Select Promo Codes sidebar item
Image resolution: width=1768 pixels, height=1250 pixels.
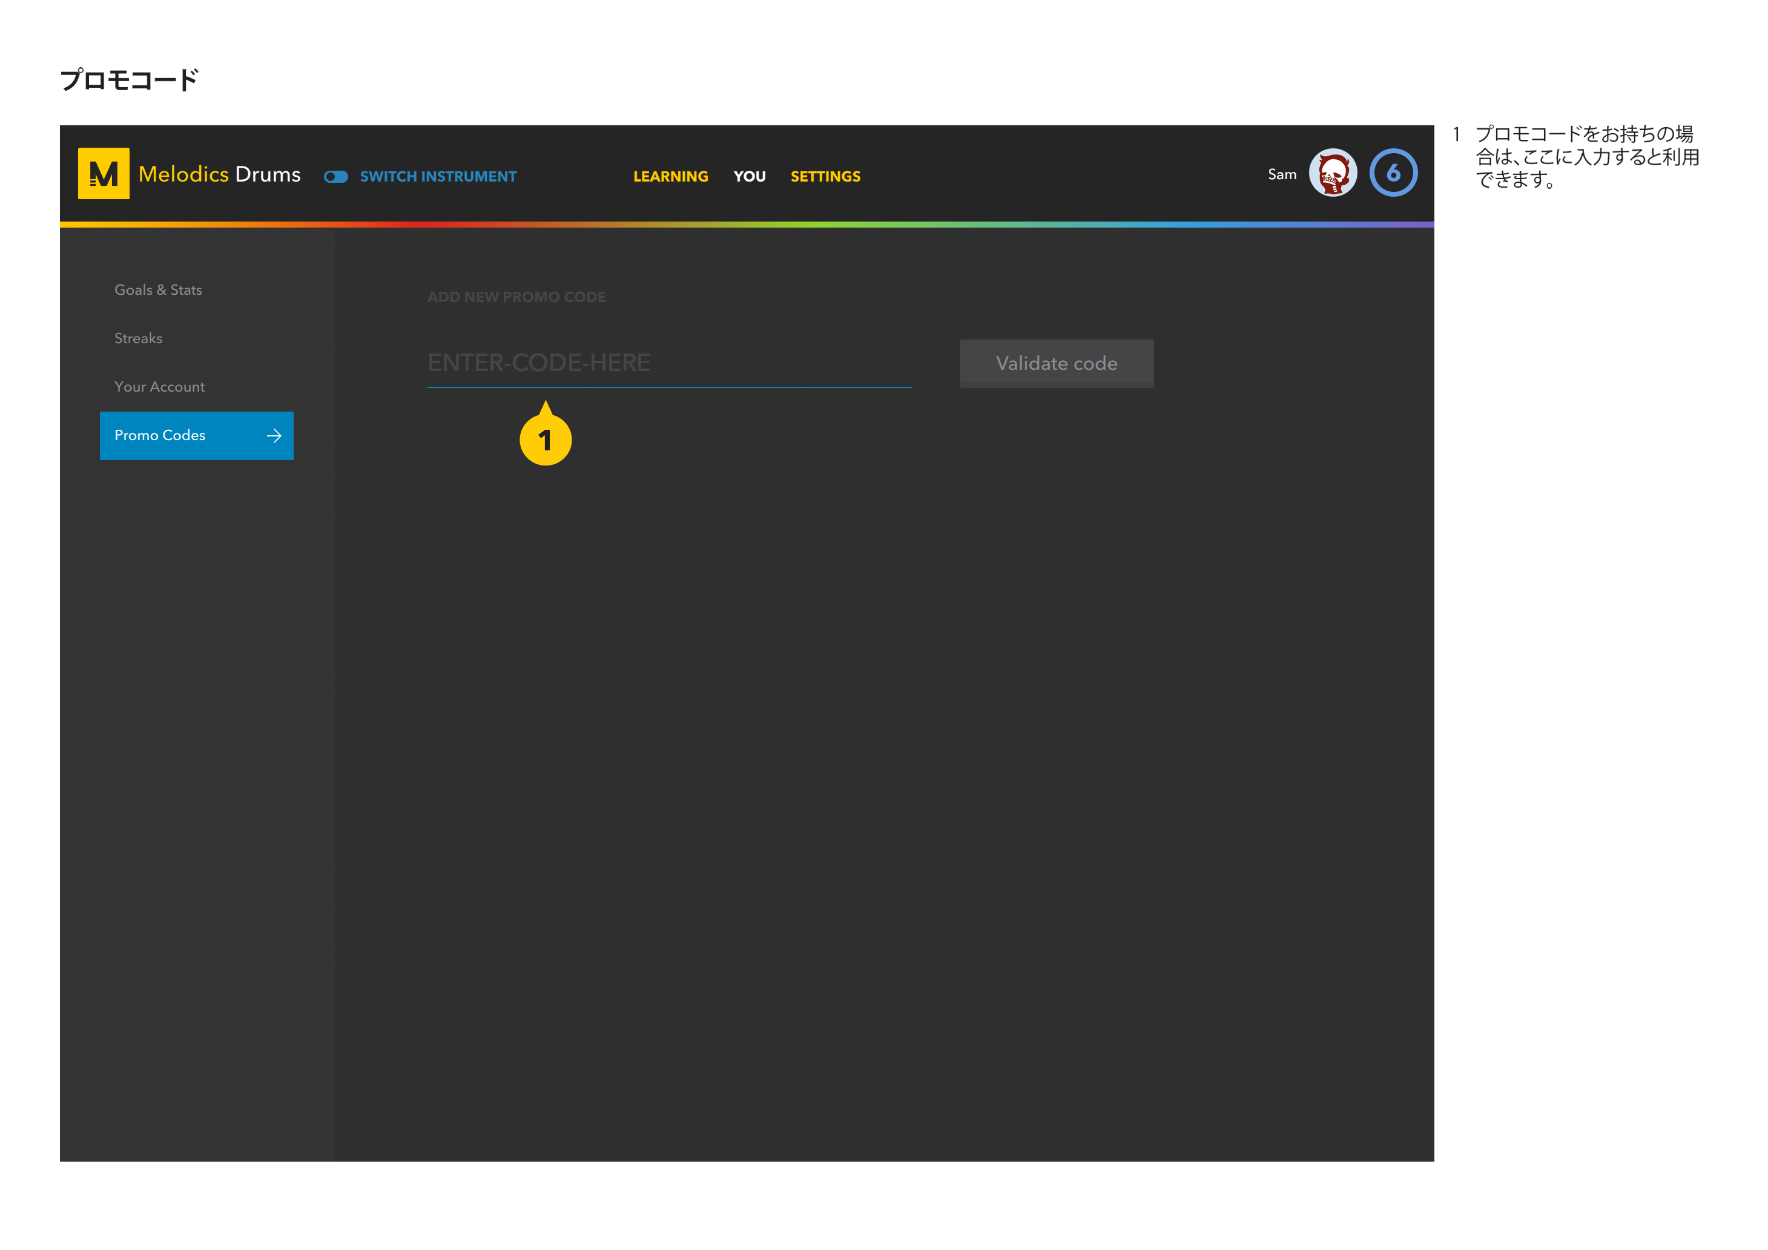(196, 436)
